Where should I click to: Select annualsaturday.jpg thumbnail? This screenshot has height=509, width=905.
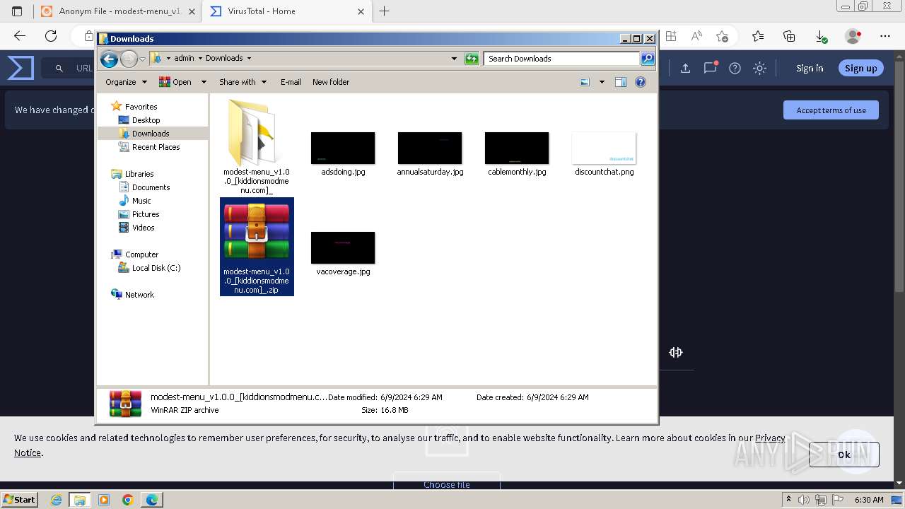coord(430,148)
